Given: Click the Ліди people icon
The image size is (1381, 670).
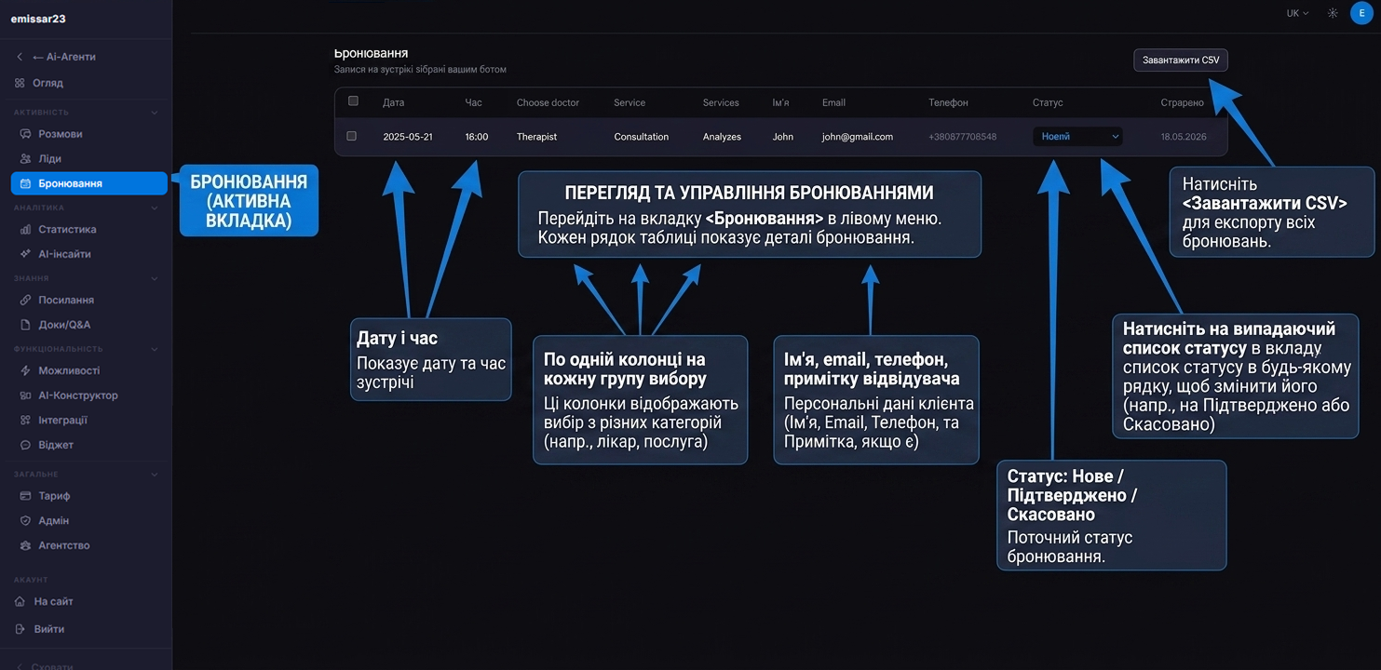Looking at the screenshot, I should [25, 159].
